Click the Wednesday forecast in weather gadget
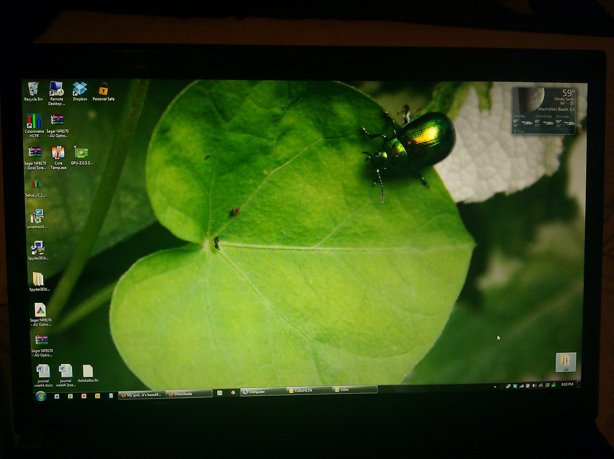The height and width of the screenshot is (459, 614). coord(544,121)
